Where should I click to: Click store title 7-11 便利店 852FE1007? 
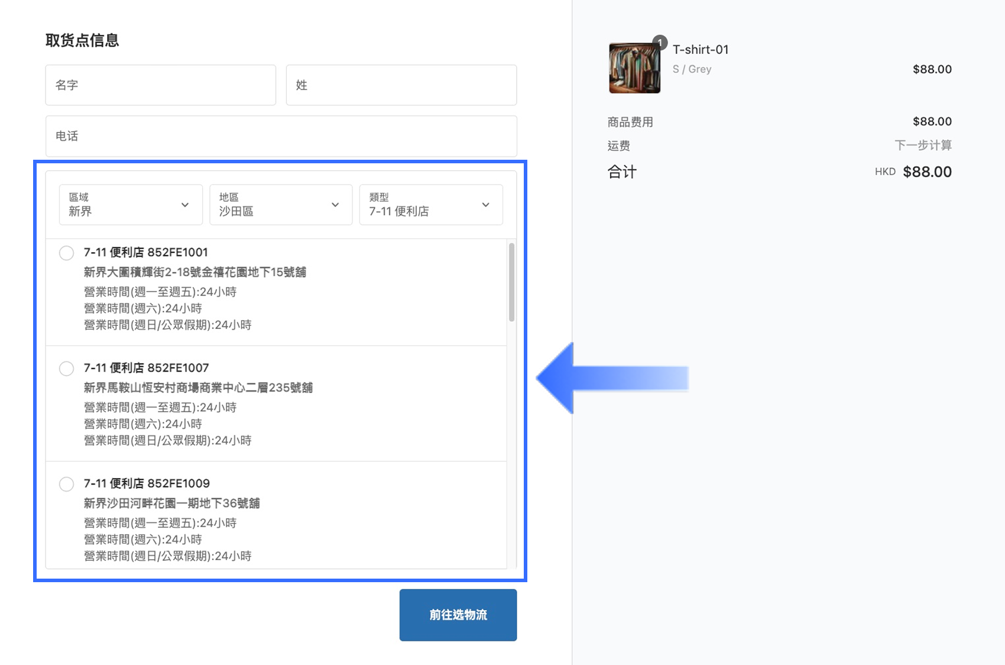click(x=147, y=368)
